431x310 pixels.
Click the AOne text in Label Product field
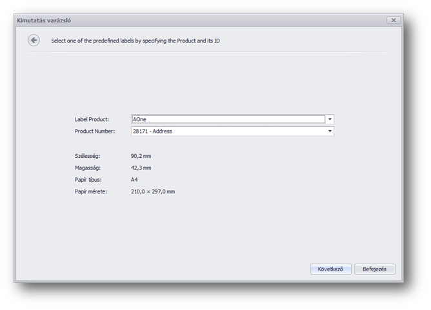pyautogui.click(x=140, y=119)
